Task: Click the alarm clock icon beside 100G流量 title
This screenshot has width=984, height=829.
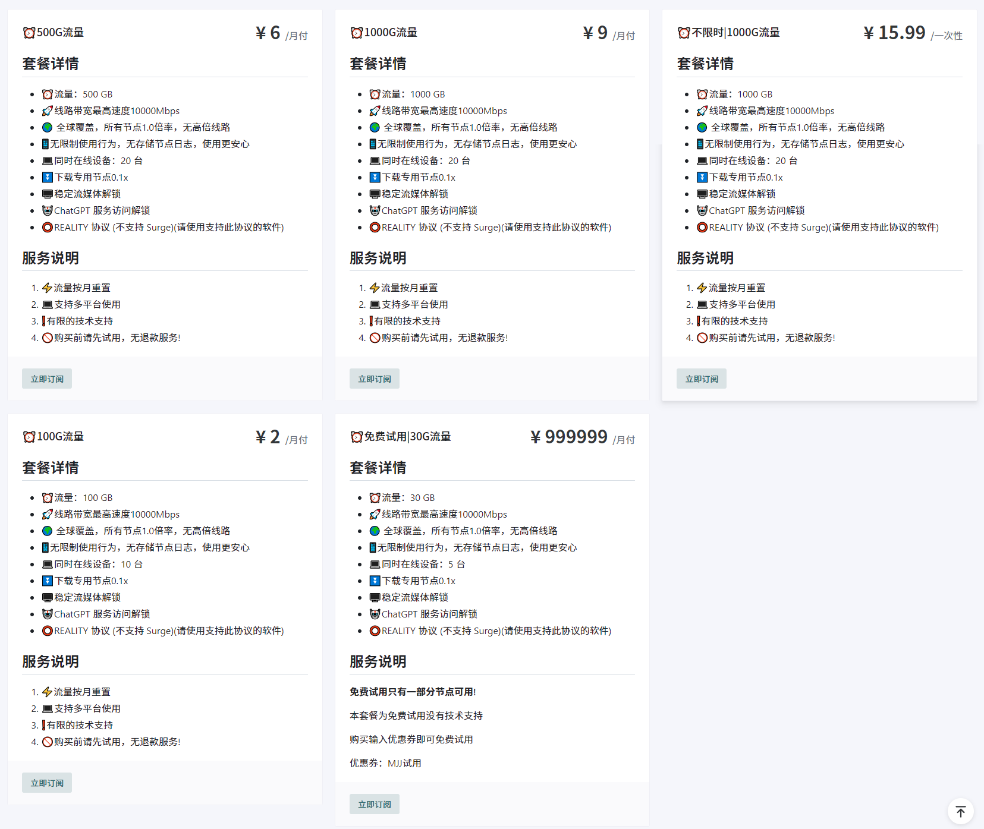Action: 29,437
